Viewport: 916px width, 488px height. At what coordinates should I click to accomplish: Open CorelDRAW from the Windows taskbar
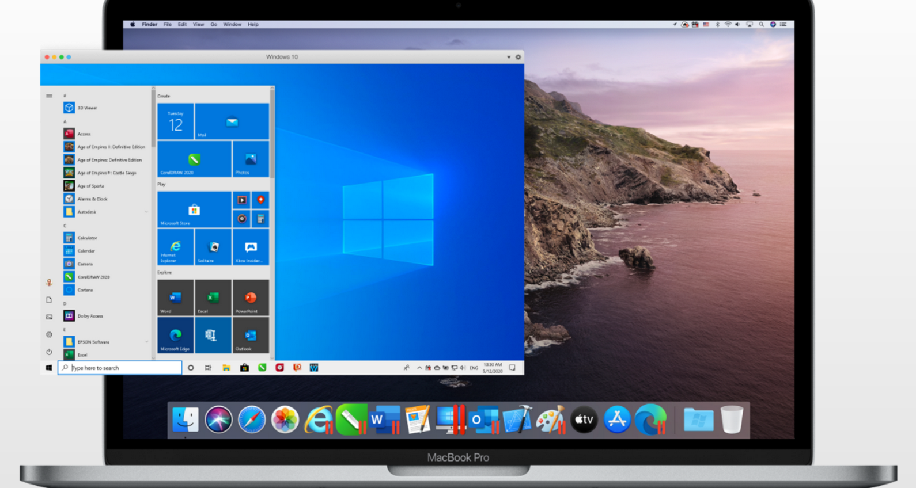[x=262, y=368]
